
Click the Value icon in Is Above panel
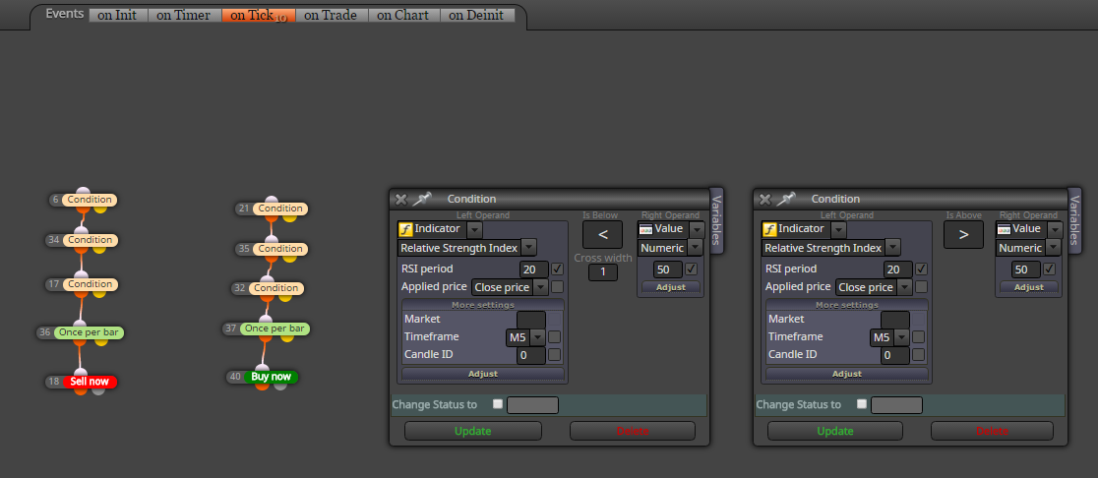click(x=1005, y=229)
